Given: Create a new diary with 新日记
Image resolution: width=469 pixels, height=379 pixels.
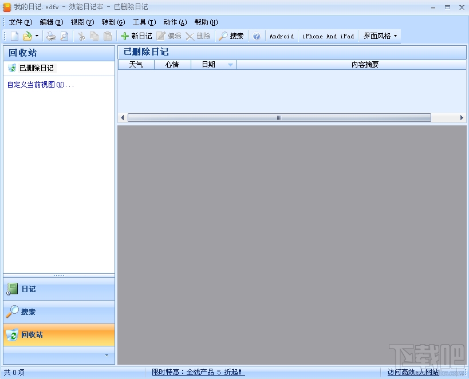Looking at the screenshot, I should tap(136, 36).
